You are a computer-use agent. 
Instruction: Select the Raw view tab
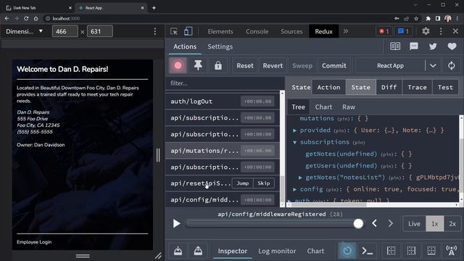(349, 107)
